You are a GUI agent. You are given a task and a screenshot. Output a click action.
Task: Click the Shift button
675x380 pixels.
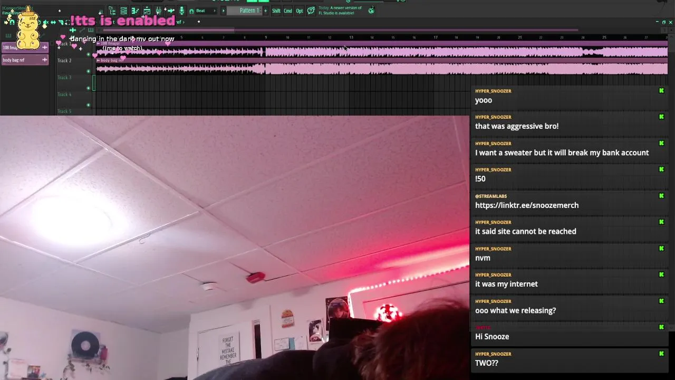pyautogui.click(x=276, y=11)
